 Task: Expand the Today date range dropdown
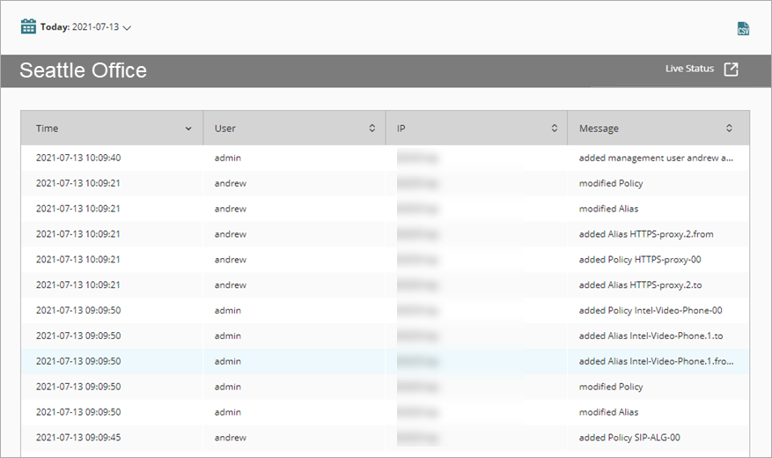pos(127,27)
